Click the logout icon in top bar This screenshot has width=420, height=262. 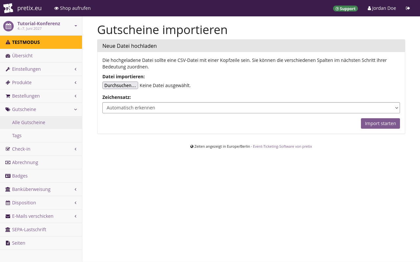coord(408,8)
